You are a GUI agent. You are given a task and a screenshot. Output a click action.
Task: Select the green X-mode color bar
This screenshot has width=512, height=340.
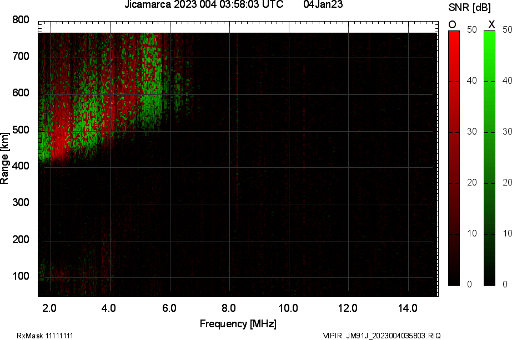[489, 158]
